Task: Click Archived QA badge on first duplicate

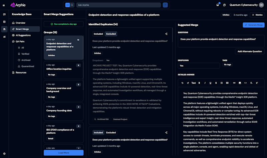Action: tap(101, 119)
